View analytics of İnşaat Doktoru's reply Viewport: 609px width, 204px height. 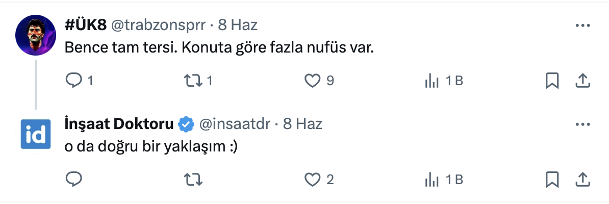(x=432, y=179)
